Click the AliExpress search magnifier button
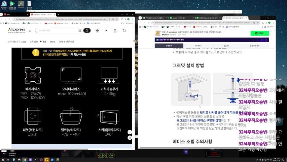The width and height of the screenshot is (287, 162). coord(87,30)
